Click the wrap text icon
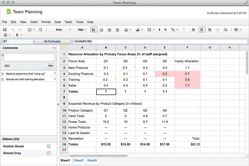Screen dimensions: 249x166 tap(225, 30)
